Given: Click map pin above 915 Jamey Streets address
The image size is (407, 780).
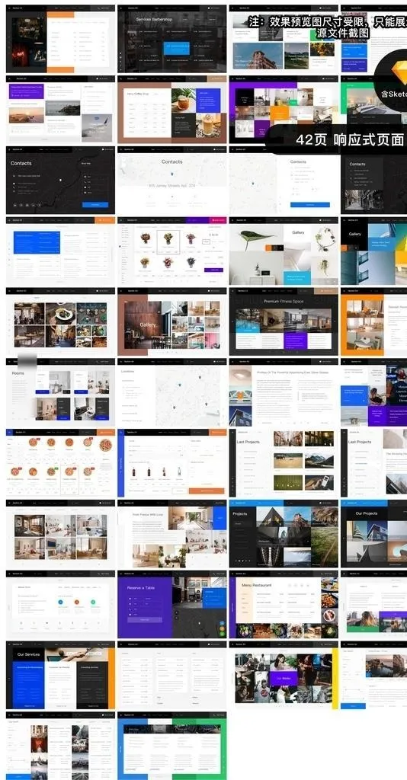Looking at the screenshot, I should [172, 174].
